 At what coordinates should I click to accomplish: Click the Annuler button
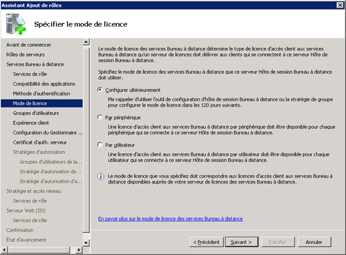(314, 242)
